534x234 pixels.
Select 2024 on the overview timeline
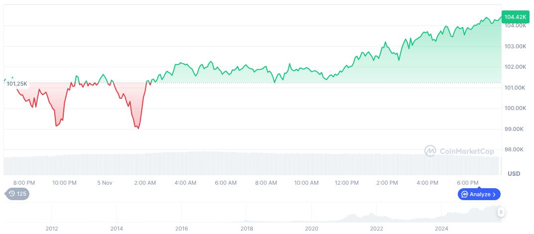coord(441,229)
